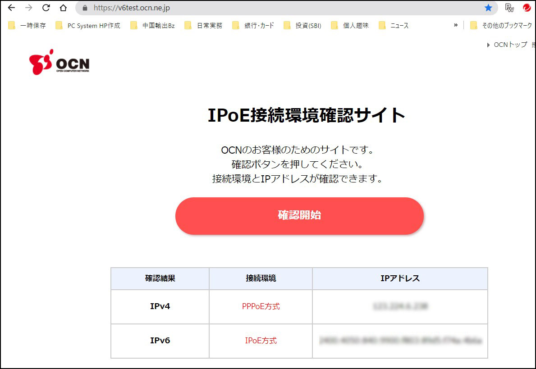The width and height of the screenshot is (536, 369).
Task: Click the PPPoE方式 result cell
Action: (x=261, y=306)
